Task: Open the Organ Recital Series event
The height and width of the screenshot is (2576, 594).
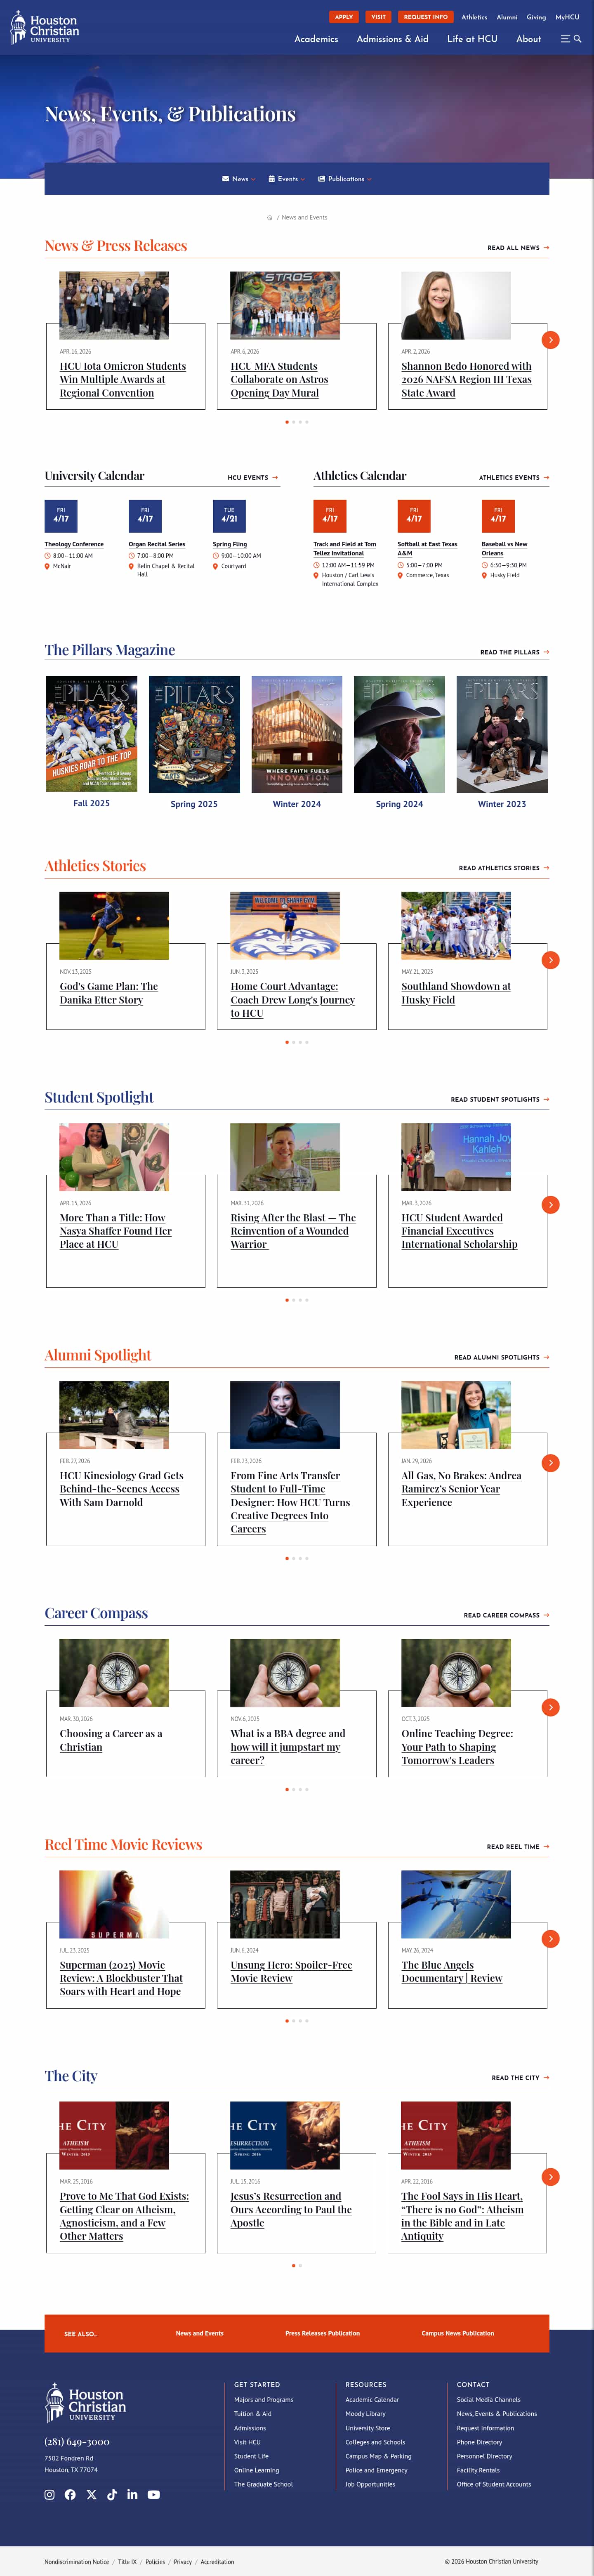Action: click(x=157, y=544)
